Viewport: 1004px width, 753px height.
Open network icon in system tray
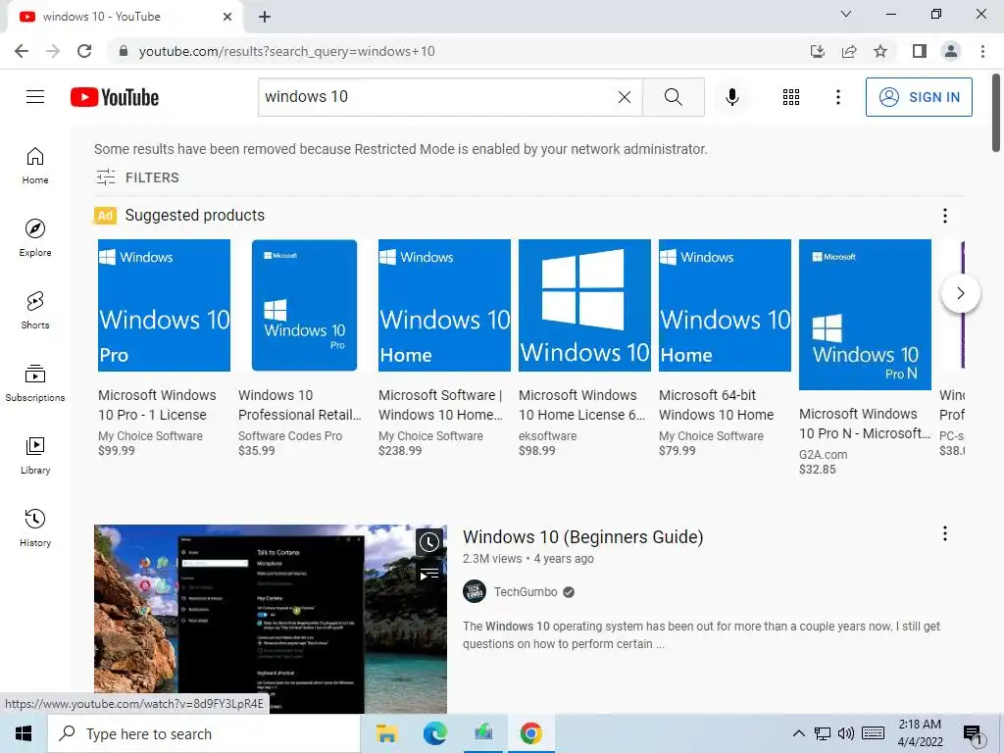(x=823, y=733)
